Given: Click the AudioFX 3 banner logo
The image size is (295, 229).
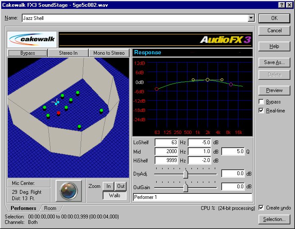Looking at the screenshot, I should [x=225, y=40].
